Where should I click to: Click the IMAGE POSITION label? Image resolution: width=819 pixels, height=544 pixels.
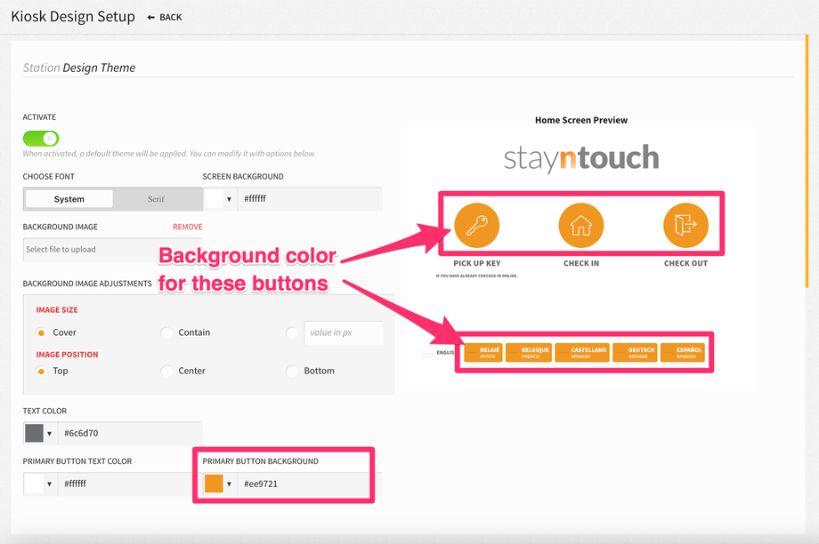coord(67,355)
